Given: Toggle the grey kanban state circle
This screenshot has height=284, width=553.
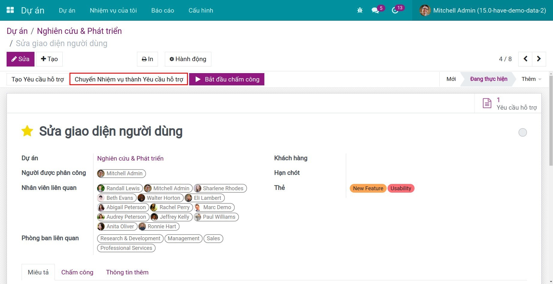Looking at the screenshot, I should [522, 132].
